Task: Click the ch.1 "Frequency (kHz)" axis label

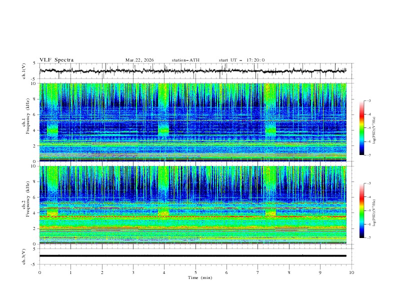Action: point(27,115)
